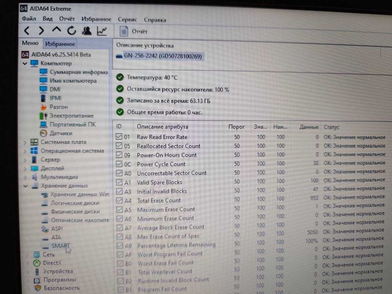Select the Мультимедиа speaker icon
Image resolution: width=392 pixels, height=294 pixels.
[x=35, y=177]
